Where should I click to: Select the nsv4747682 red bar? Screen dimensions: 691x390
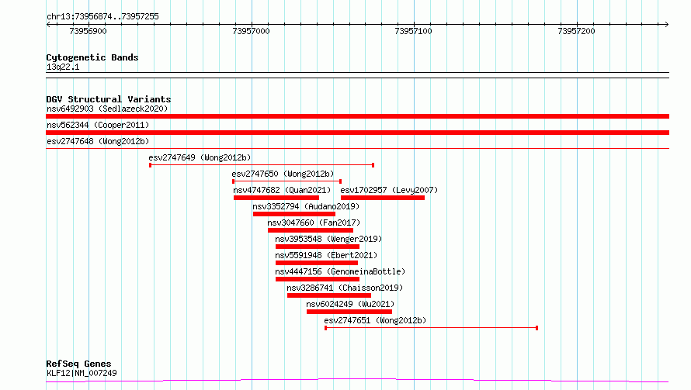(276, 198)
